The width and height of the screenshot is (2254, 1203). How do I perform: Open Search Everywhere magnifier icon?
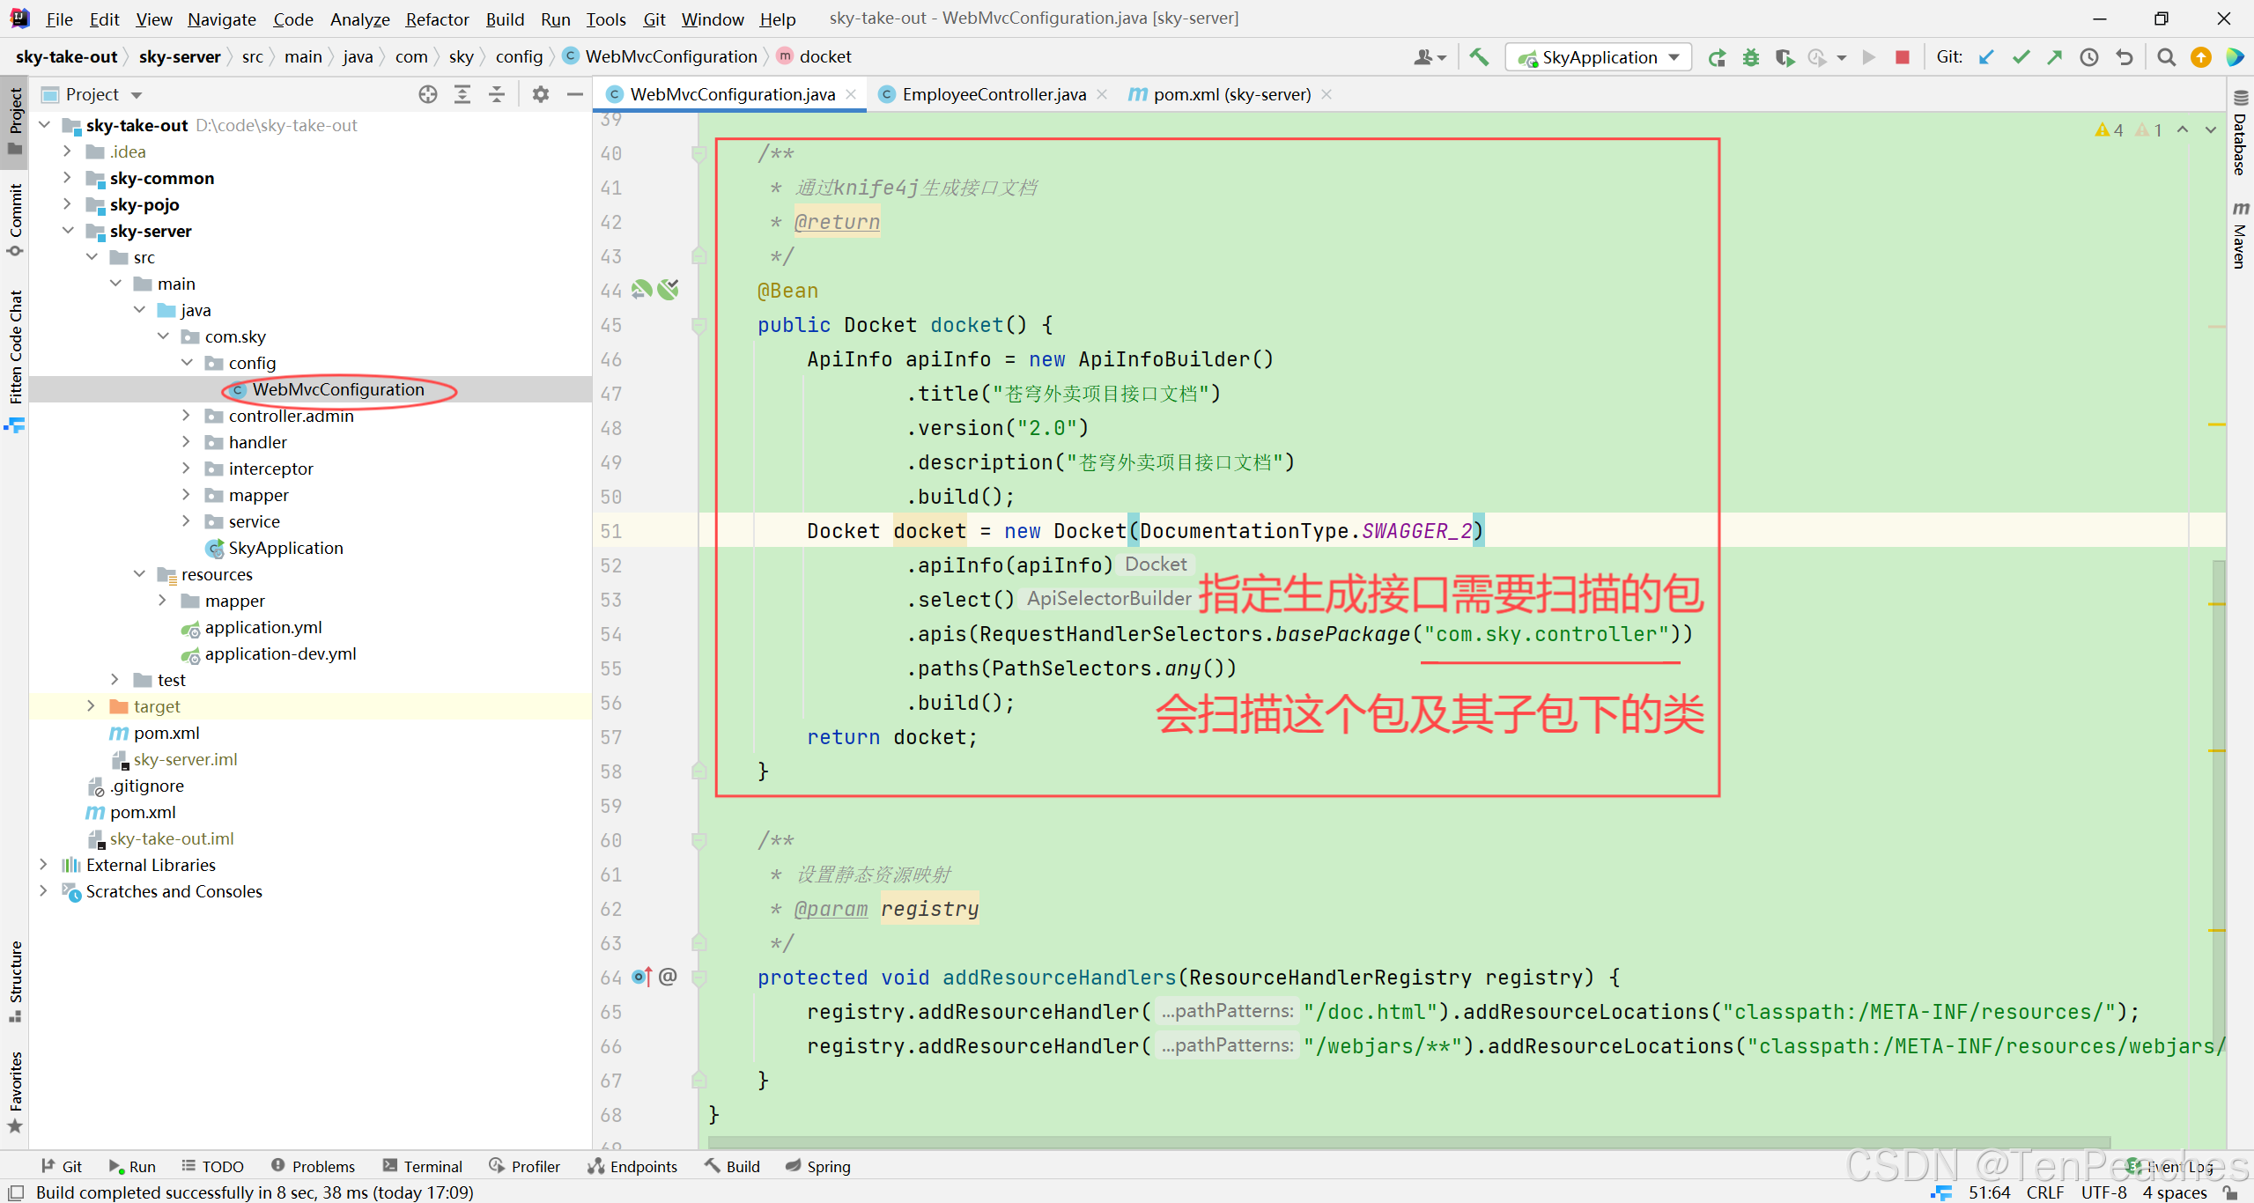tap(2166, 57)
